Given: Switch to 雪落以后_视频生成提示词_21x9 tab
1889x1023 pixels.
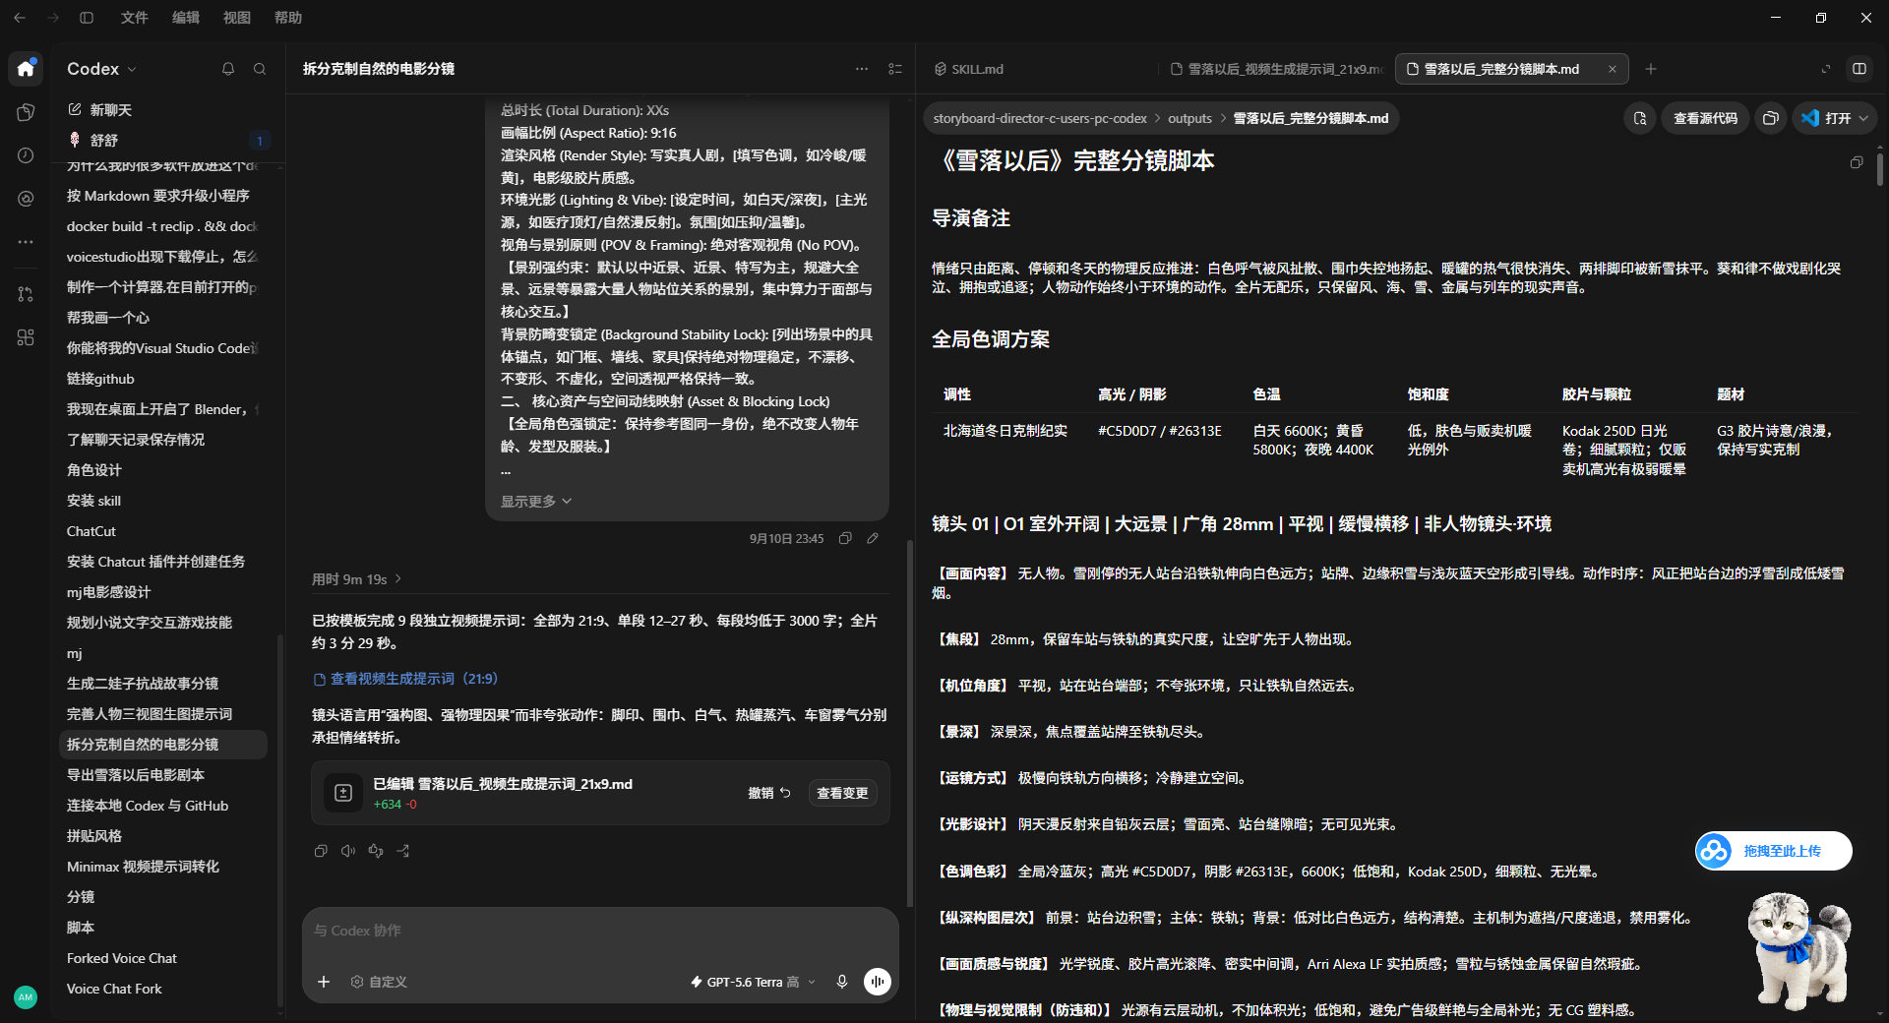Looking at the screenshot, I should [1277, 69].
